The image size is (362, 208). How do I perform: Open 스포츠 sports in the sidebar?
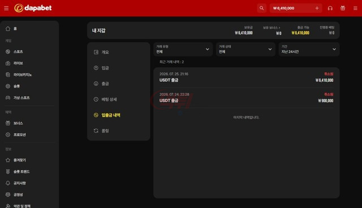pos(29,51)
